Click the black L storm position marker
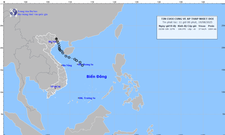This screenshot has height=135, width=225. (x=56, y=39)
